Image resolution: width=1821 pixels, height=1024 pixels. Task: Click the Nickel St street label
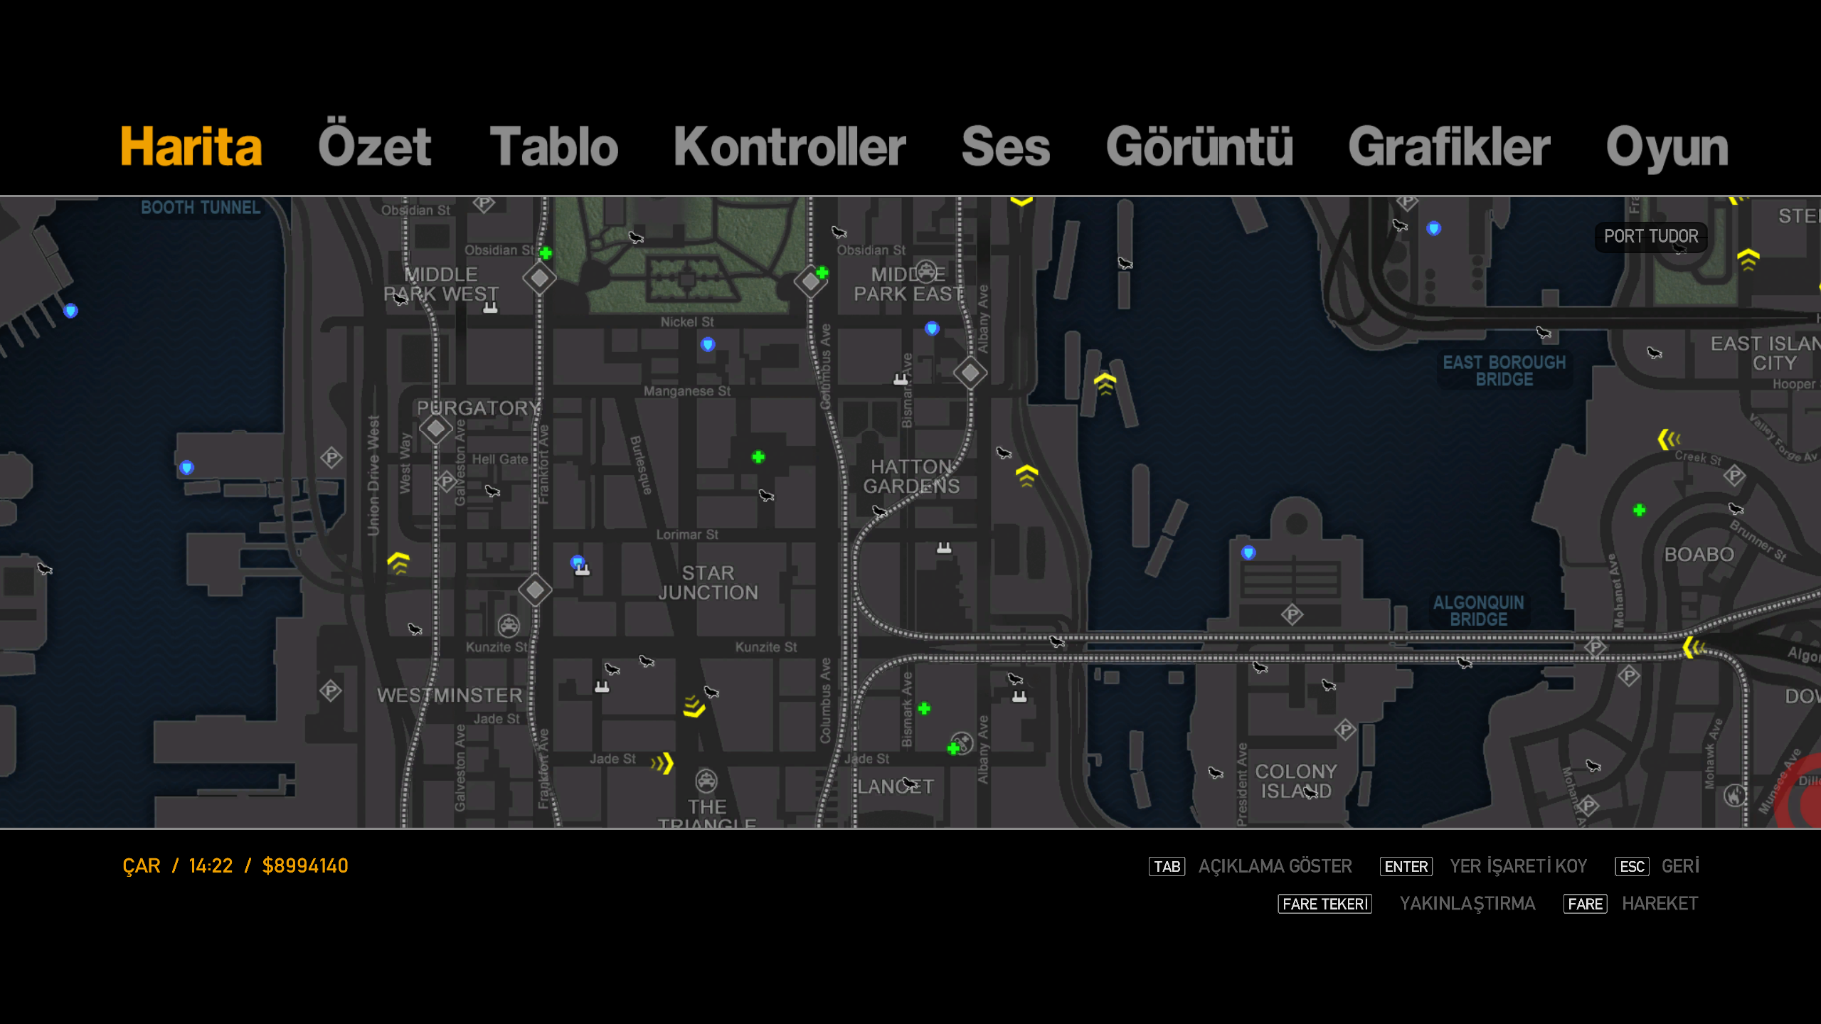click(x=687, y=322)
